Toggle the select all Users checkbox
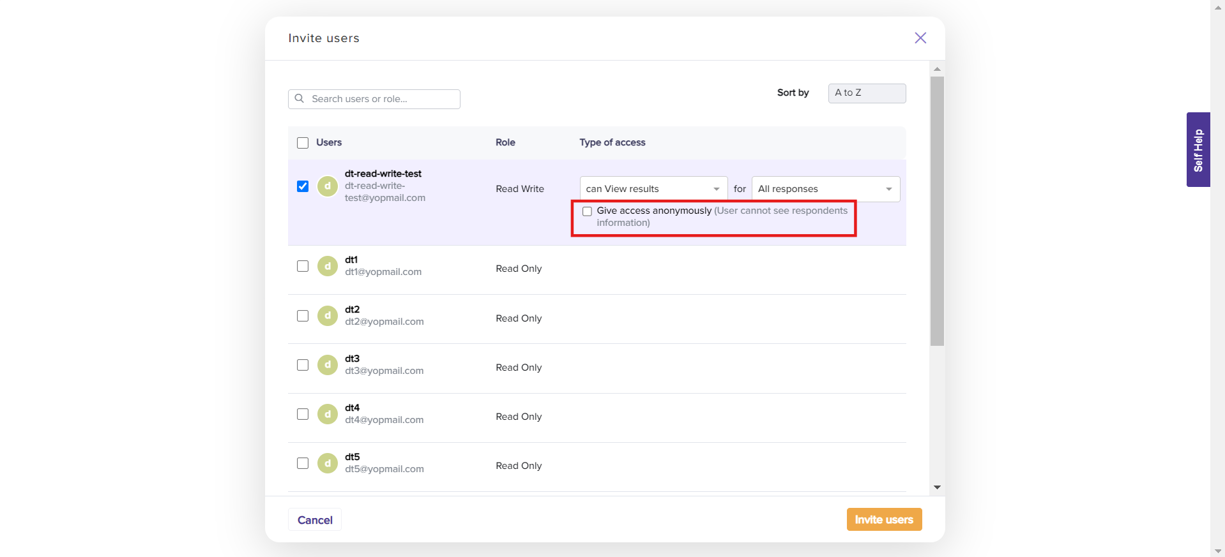Screen dimensions: 1225x557 coord(303,143)
